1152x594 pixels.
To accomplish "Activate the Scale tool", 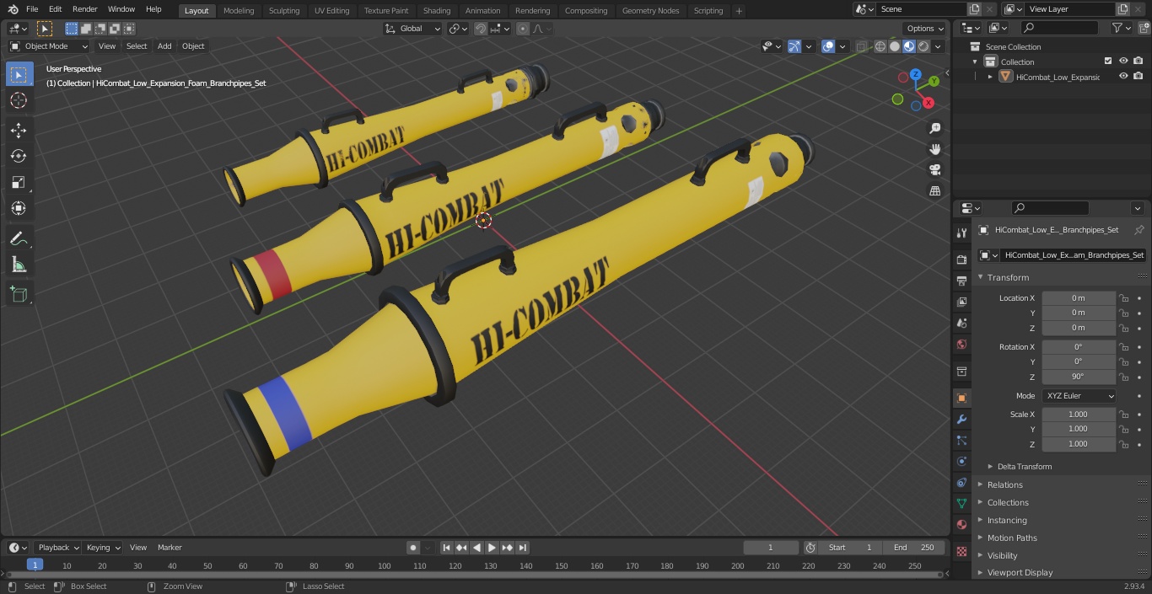I will click(19, 182).
